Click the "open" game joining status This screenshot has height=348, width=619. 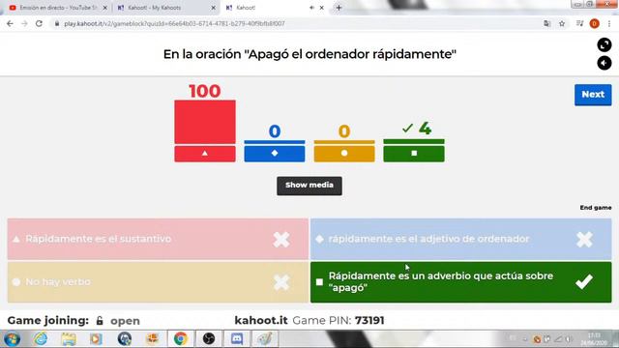tap(125, 321)
